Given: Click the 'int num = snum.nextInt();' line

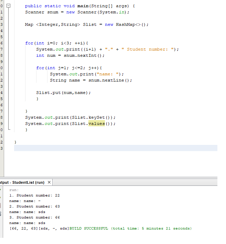Looking at the screenshot, I should [x=70, y=55].
